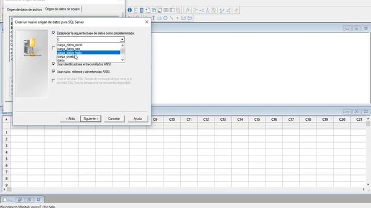The width and height of the screenshot is (371, 208).
Task: Click the 'Siguiente >' button
Action: click(91, 118)
